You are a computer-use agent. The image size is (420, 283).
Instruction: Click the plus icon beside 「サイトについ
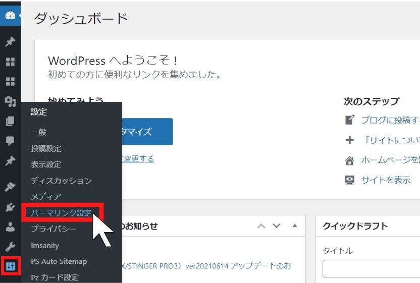click(x=349, y=140)
